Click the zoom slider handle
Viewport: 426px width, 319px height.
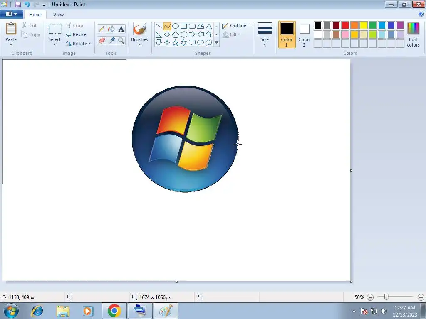tap(386, 297)
